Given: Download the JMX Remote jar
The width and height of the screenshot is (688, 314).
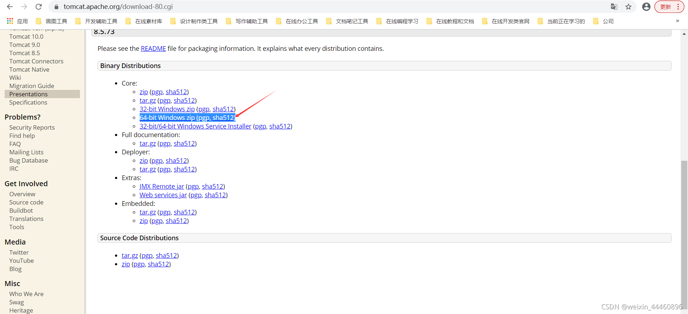Looking at the screenshot, I should (162, 187).
